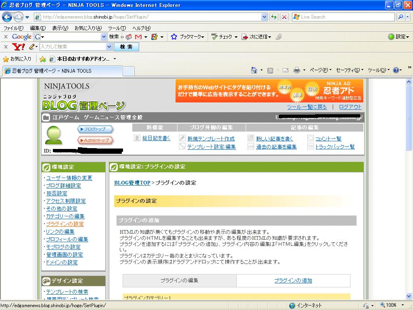Open the blue Help question mark icon
This screenshot has height=310, width=413.
396,70
